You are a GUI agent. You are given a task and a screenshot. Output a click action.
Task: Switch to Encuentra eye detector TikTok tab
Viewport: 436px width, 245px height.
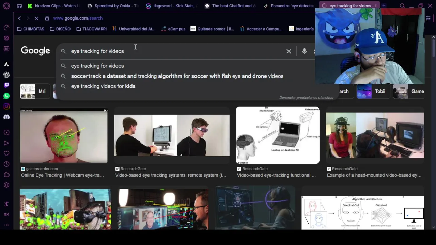[289, 6]
